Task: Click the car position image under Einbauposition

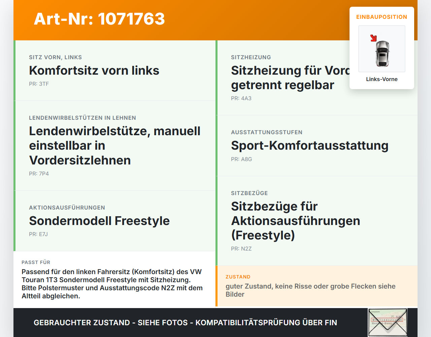Action: point(382,49)
